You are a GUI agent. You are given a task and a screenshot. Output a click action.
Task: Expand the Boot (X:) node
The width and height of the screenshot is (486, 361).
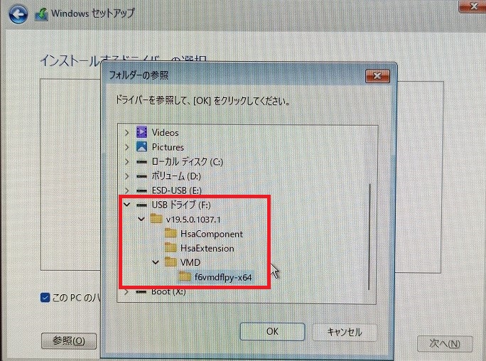(x=126, y=292)
